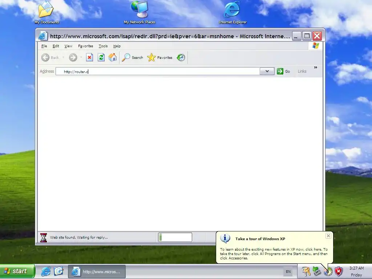
Task: Click the Windows flag logo in menu bar
Action: [x=316, y=45]
